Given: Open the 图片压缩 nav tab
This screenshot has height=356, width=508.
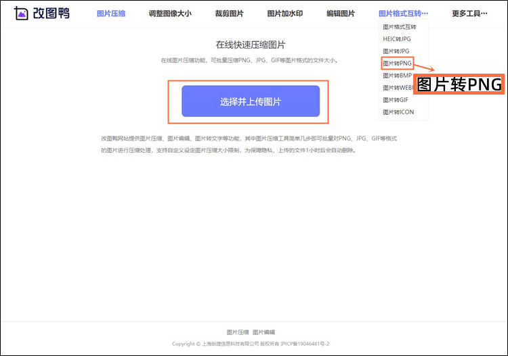Looking at the screenshot, I should [x=111, y=14].
